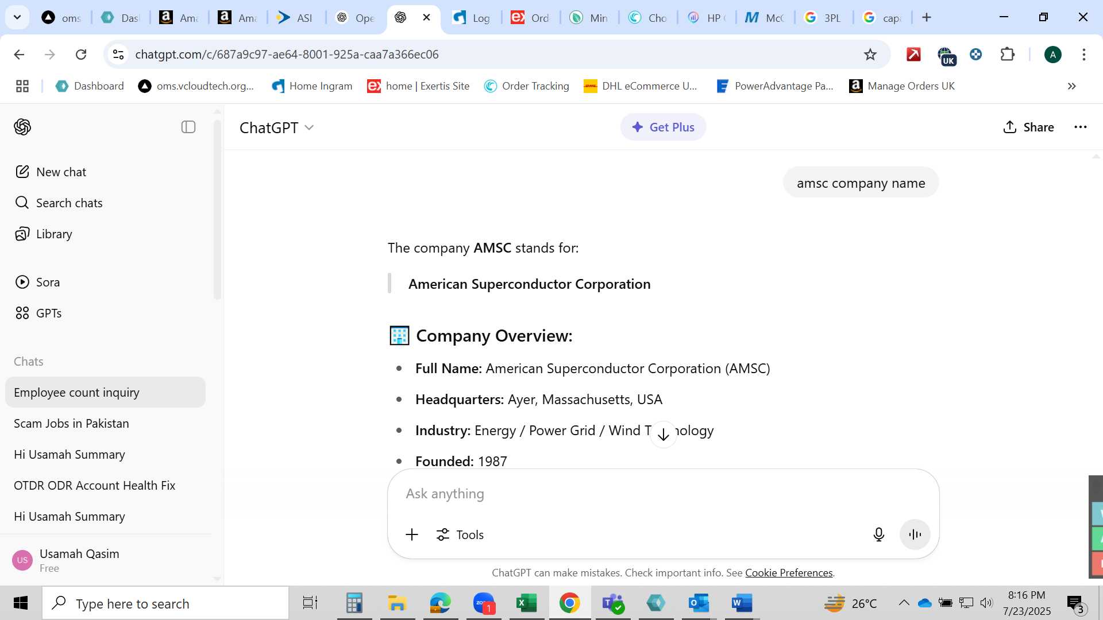Reload the page
This screenshot has height=620, width=1103.
tap(81, 55)
